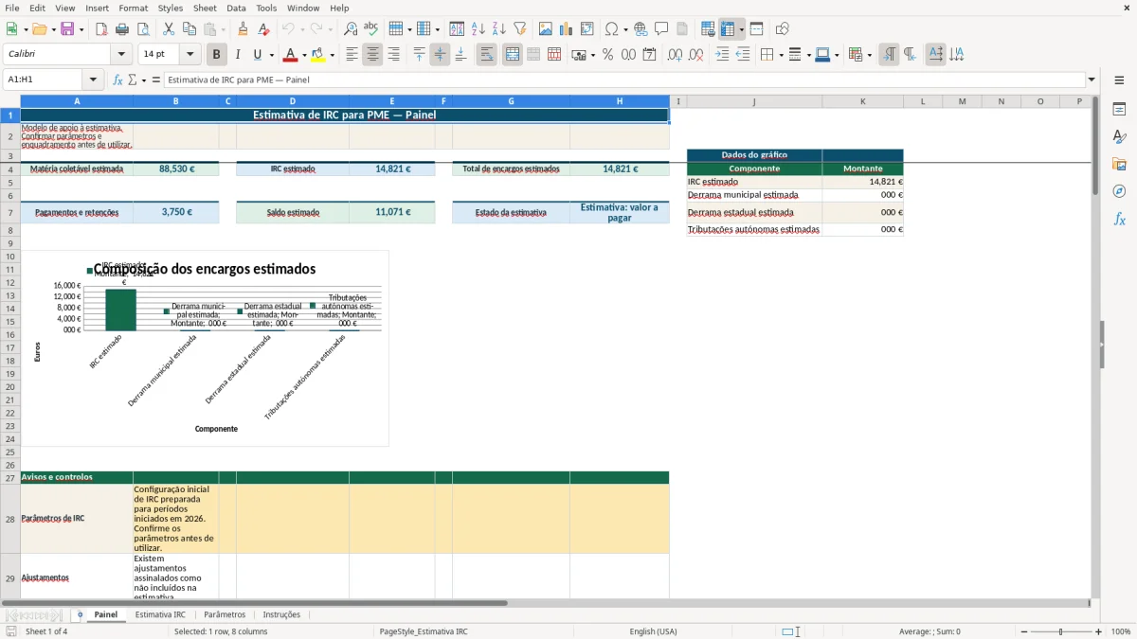The height and width of the screenshot is (639, 1137).
Task: Click the Clear Direct Formatting icon
Action: (263, 29)
